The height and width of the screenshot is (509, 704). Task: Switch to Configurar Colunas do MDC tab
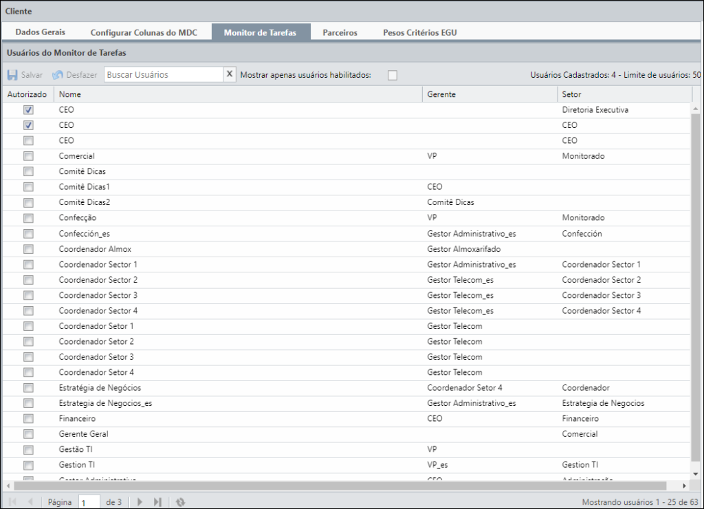click(144, 32)
